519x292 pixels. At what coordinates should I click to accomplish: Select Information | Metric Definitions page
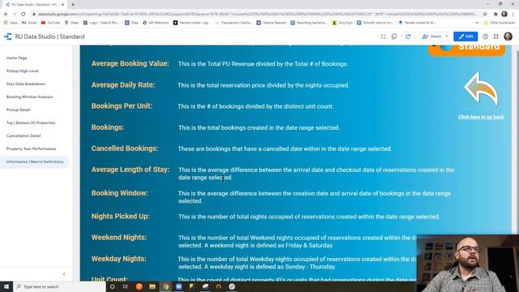click(x=35, y=162)
